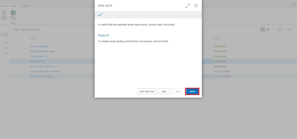Open Set Up Office Add-Ins link
The height and width of the screenshot is (139, 297).
[42, 66]
